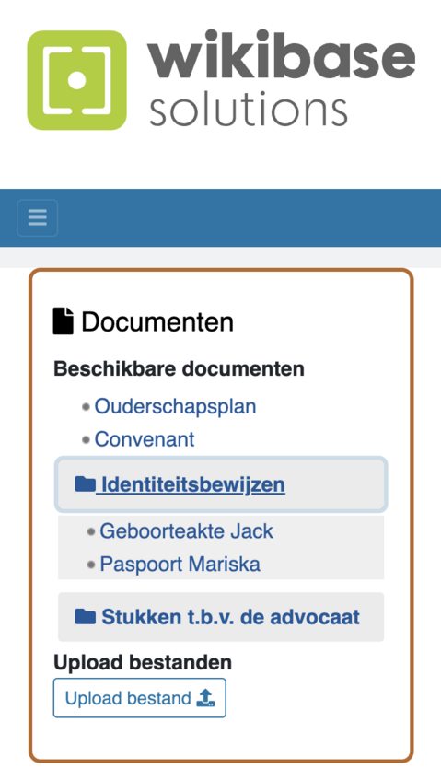Screen dimensions: 441x780
Task: Click the upload tray icon in the button
Action: click(x=205, y=698)
